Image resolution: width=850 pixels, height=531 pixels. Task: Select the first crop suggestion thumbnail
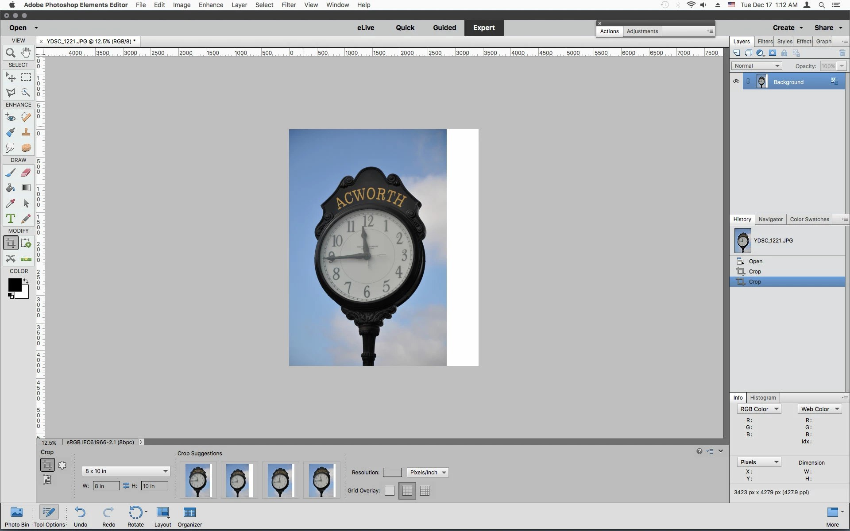click(x=198, y=480)
